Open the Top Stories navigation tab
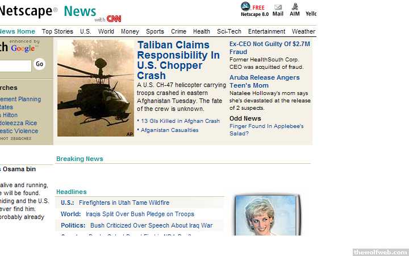 click(57, 31)
